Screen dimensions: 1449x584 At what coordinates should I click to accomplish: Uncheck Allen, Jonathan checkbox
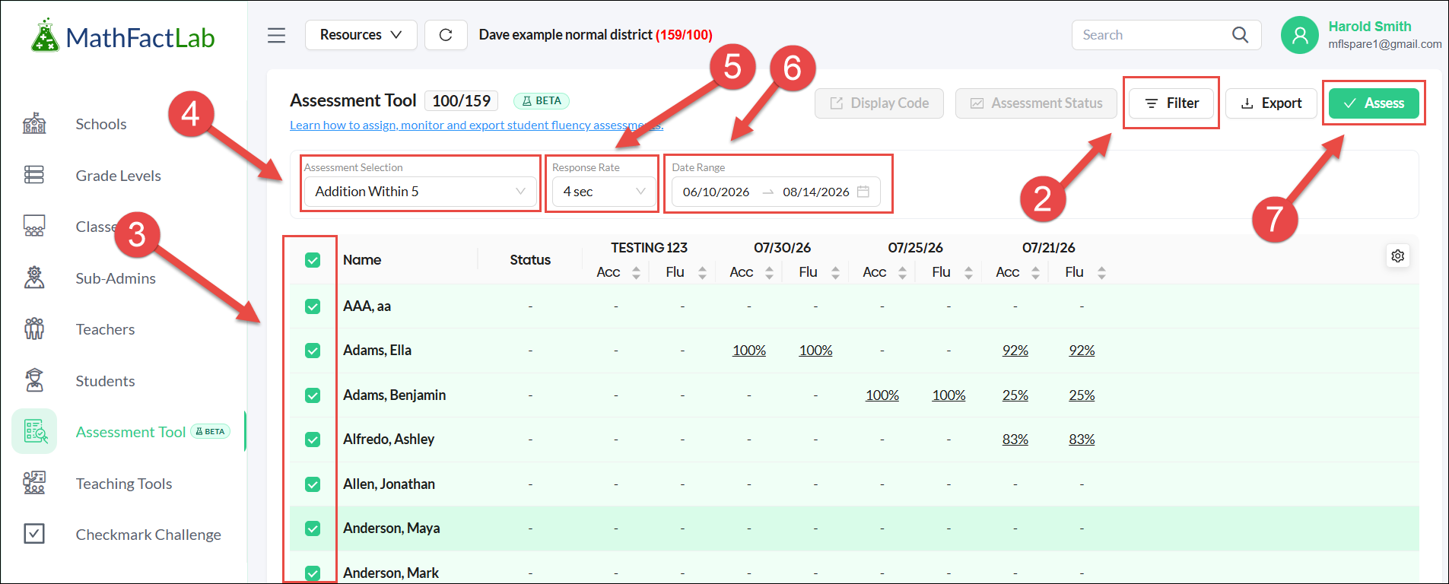313,484
